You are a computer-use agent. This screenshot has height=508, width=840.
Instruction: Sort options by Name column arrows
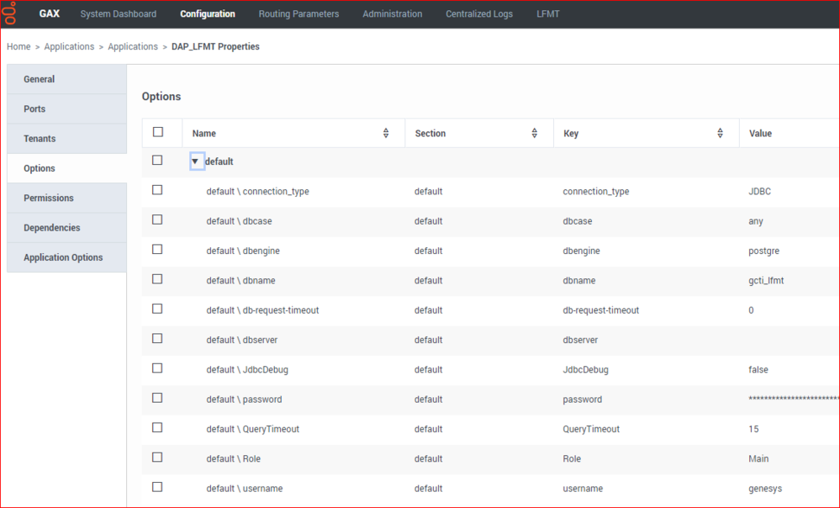pyautogui.click(x=386, y=134)
